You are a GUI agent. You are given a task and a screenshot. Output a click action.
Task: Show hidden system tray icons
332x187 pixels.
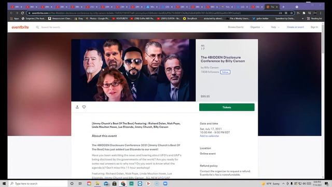click(x=283, y=183)
